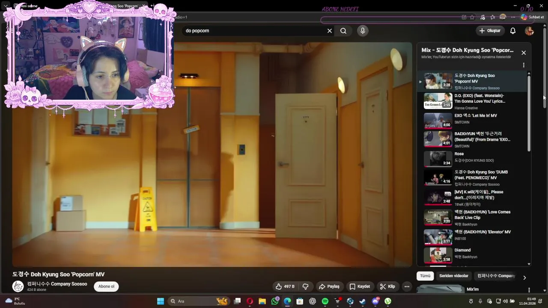Viewport: 548px width, 308px height.
Task: Click the taskbar Ara search box
Action: coord(199,301)
